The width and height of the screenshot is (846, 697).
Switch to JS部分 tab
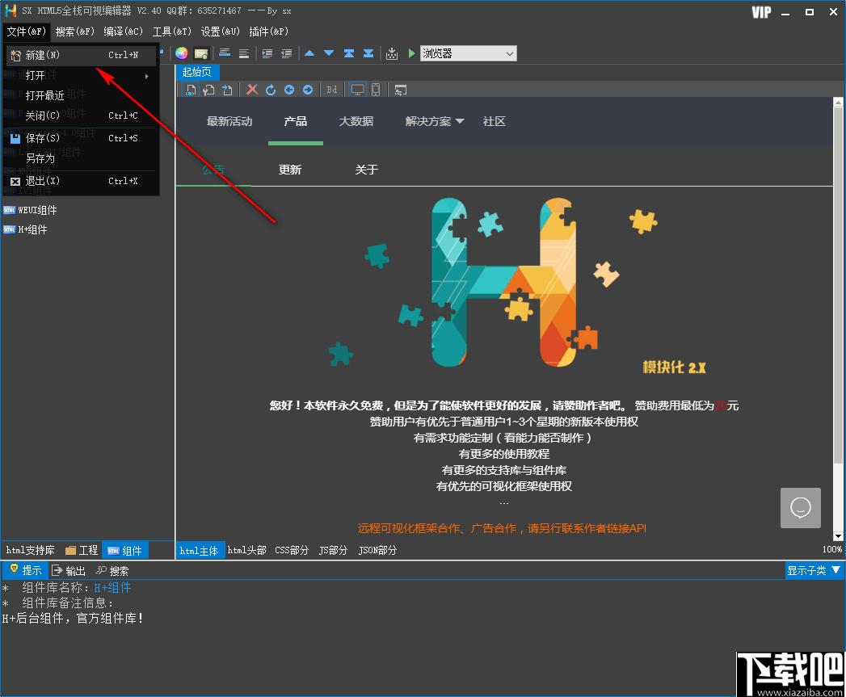tap(333, 550)
